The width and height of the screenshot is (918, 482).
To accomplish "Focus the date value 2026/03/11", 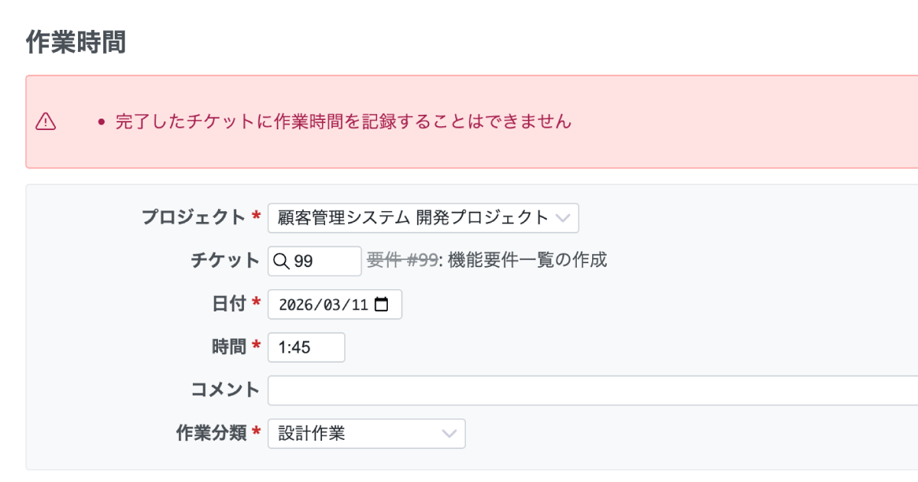I will point(323,305).
